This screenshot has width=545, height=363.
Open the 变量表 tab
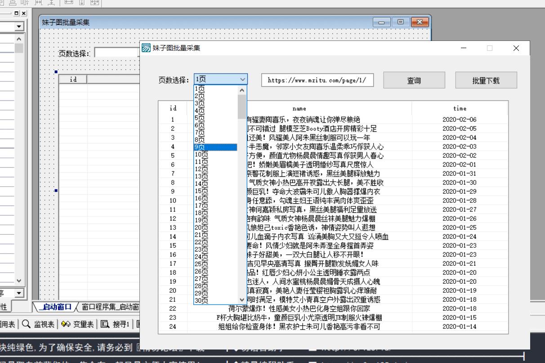click(x=77, y=324)
